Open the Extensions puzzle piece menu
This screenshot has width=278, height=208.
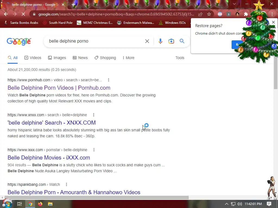246,14
